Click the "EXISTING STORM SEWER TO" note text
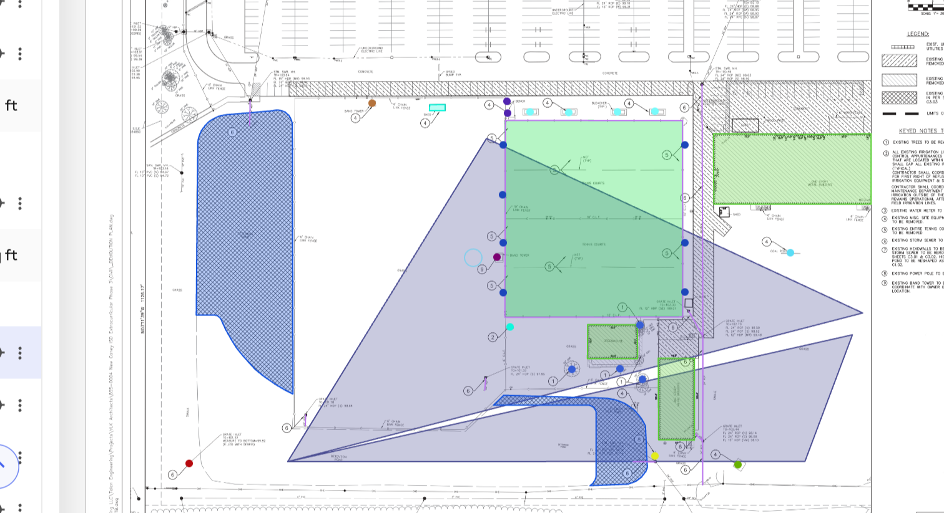944x513 pixels. 918,240
